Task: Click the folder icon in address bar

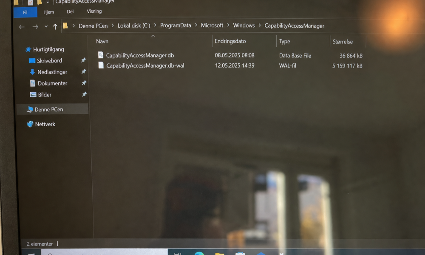Action: pos(65,26)
